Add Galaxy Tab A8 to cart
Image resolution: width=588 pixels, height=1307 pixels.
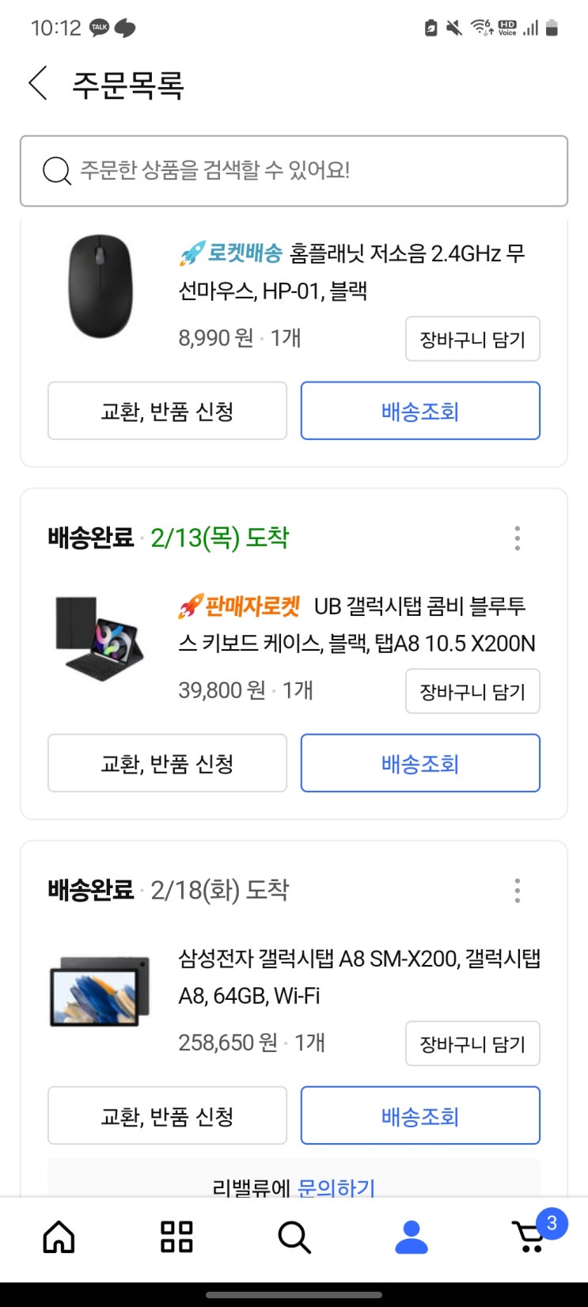coord(472,1043)
